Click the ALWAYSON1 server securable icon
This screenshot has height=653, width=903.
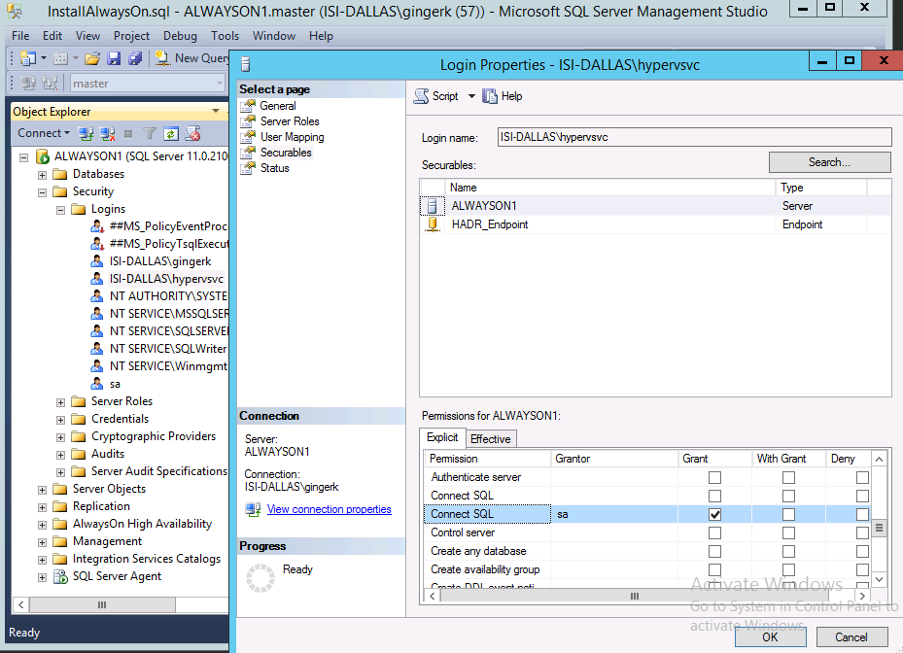coord(432,206)
